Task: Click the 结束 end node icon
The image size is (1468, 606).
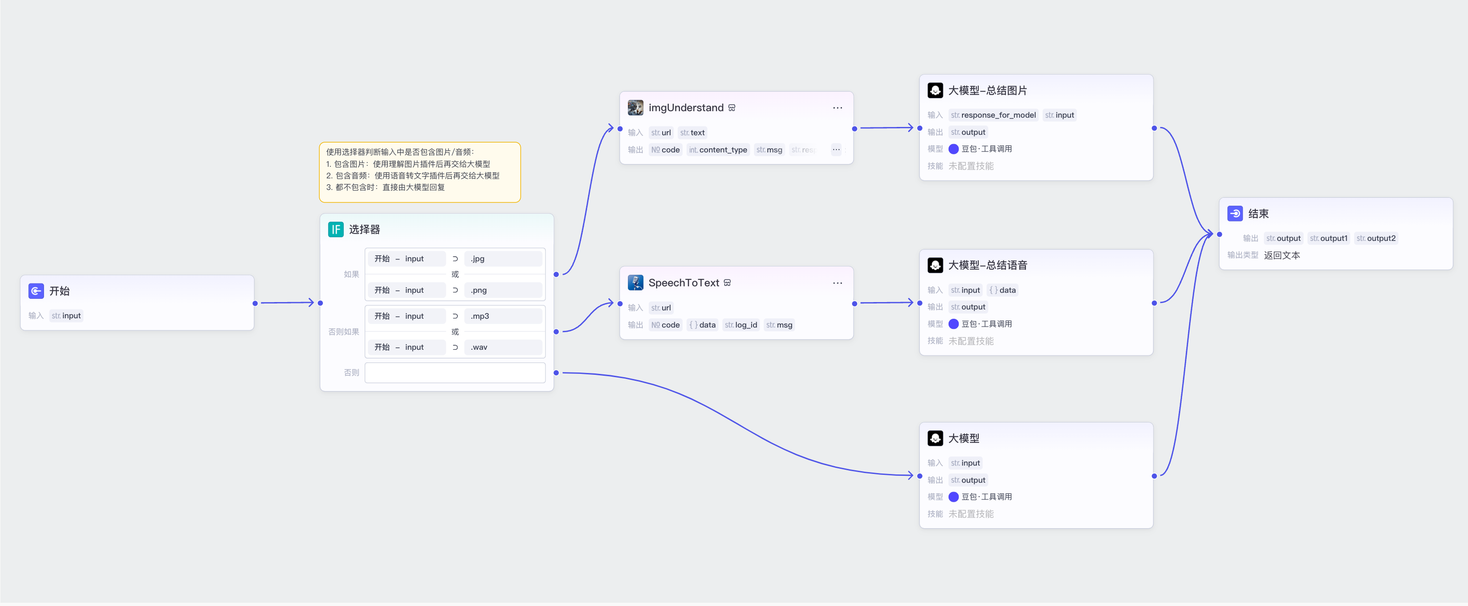Action: click(1234, 214)
